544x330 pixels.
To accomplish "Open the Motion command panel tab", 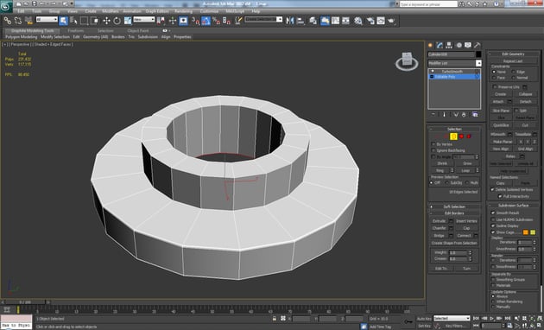I will [459, 45].
